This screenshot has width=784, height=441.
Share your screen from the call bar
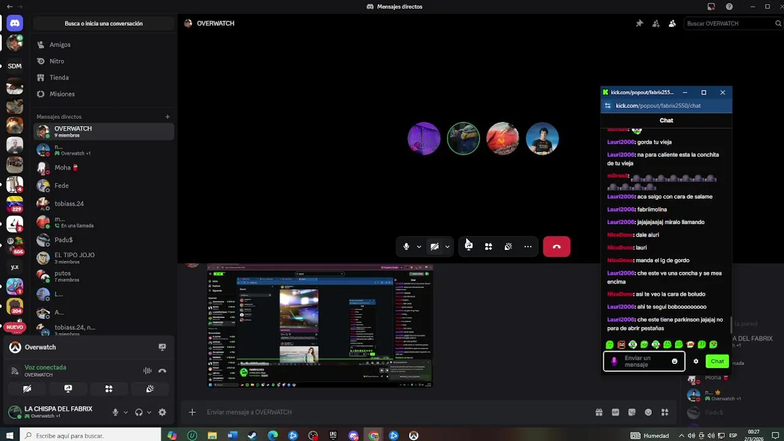pos(469,246)
